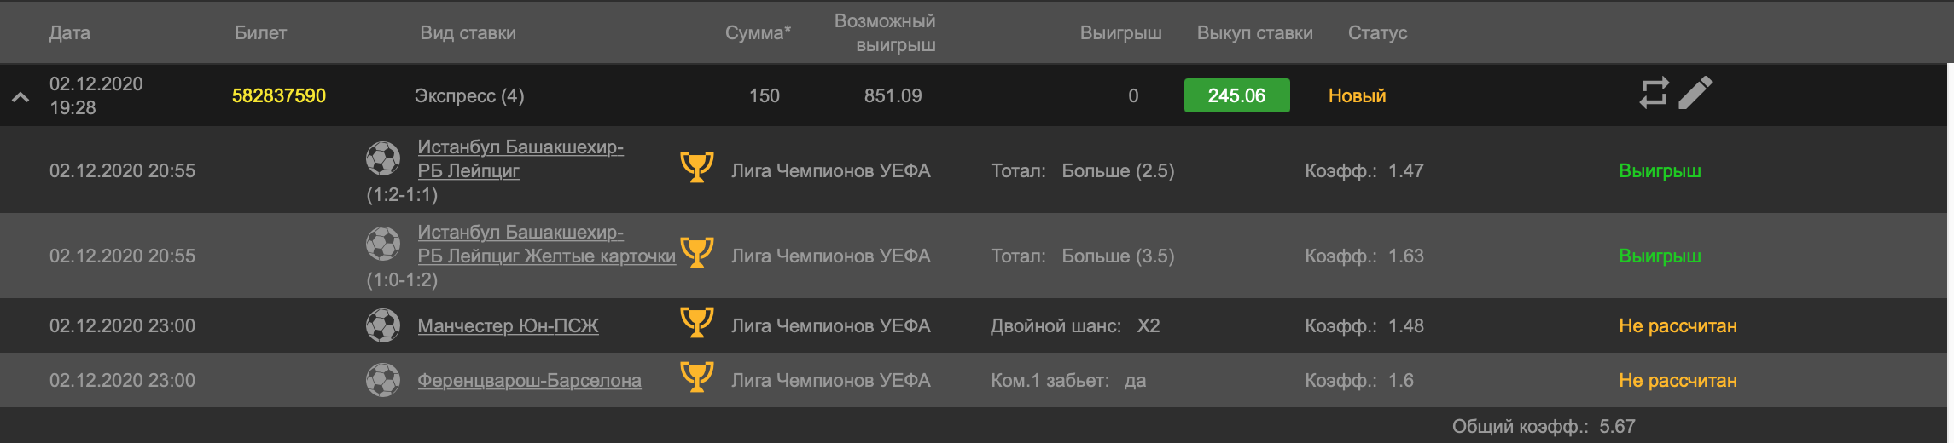The image size is (1954, 443).
Task: Click the pencil edit bet icon
Action: [x=1695, y=93]
